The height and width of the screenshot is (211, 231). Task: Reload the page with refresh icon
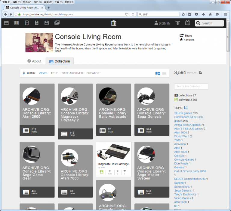[133, 14]
